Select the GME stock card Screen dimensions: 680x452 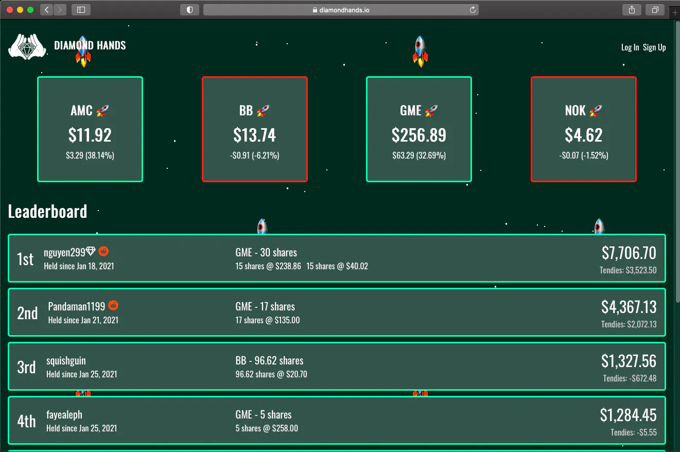[x=419, y=129]
